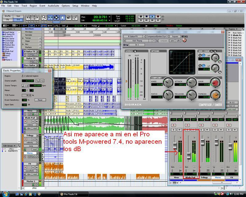Viewport: 246px width, 197px height.
Task: Click the Levels phase icon in compressor
Action: tap(135, 51)
